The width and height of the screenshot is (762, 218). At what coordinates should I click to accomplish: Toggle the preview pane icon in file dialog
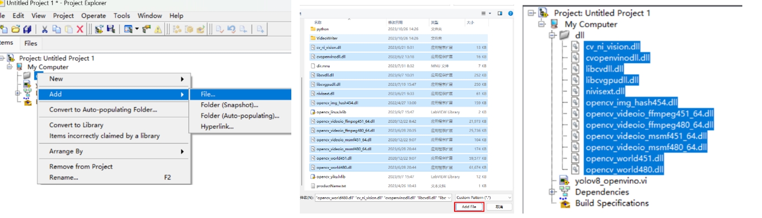tap(500, 13)
